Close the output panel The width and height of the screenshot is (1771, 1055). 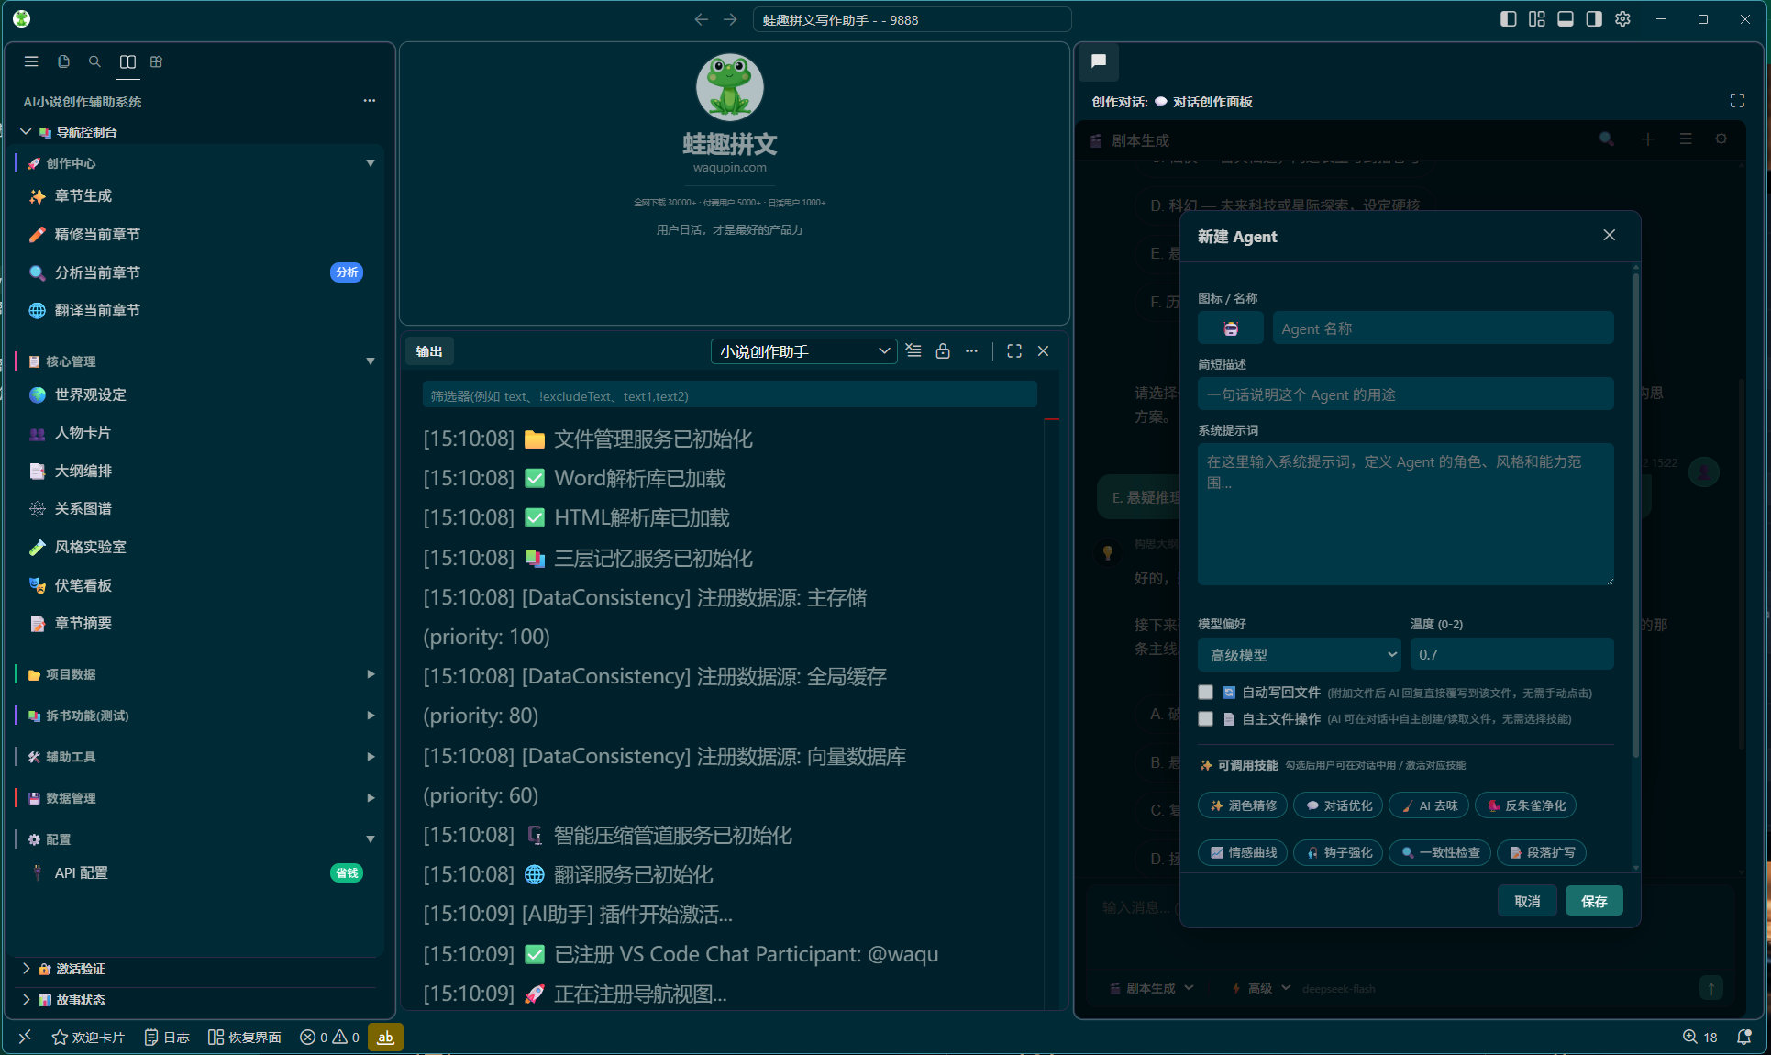point(1043,350)
